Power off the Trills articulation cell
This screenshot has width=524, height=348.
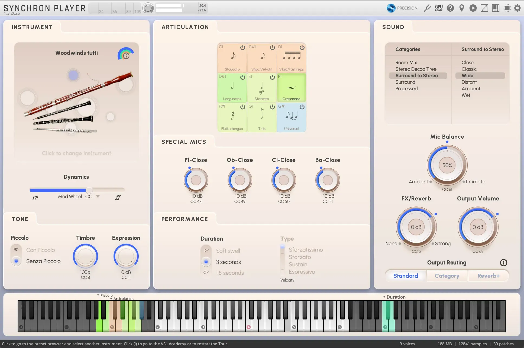[x=273, y=107]
